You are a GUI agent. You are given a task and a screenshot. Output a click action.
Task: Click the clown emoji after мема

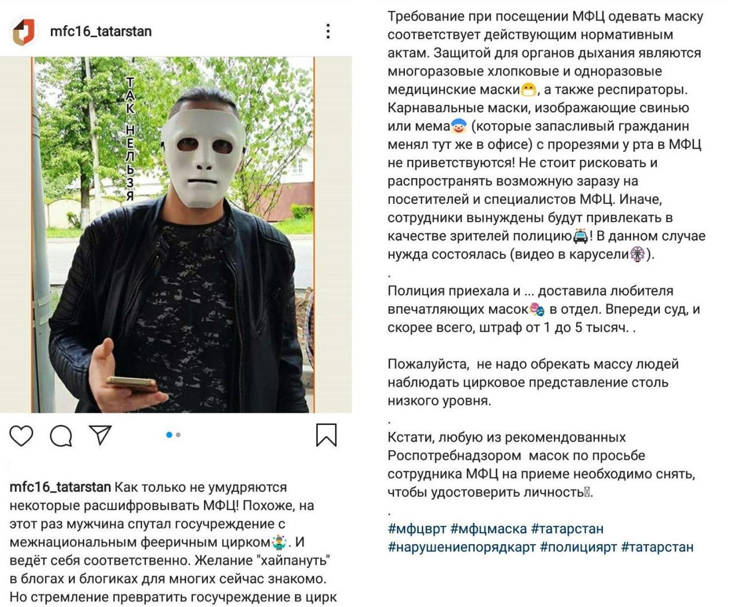click(x=459, y=126)
